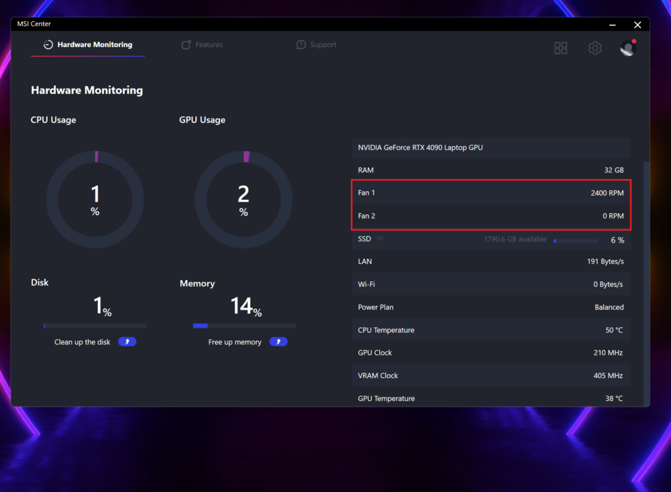Close the MSI Center window
671x492 pixels.
coord(637,25)
